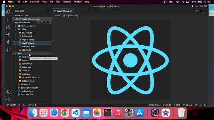Image resolution: width=214 pixels, height=120 pixels.
Task: Select the logo512.png editor tab
Action: click(63, 11)
